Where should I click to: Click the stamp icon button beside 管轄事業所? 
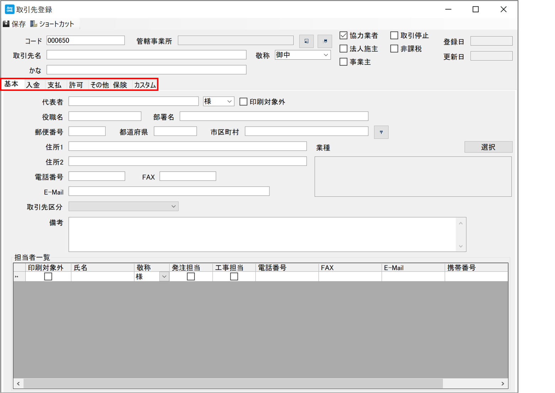(x=325, y=41)
